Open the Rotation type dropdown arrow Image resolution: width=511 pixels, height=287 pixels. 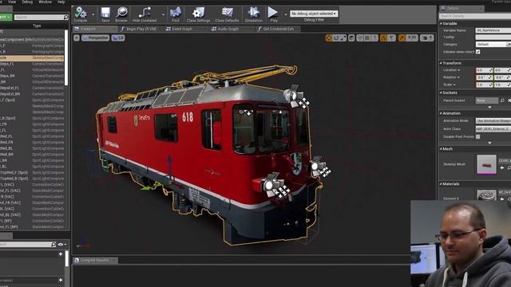click(x=458, y=77)
